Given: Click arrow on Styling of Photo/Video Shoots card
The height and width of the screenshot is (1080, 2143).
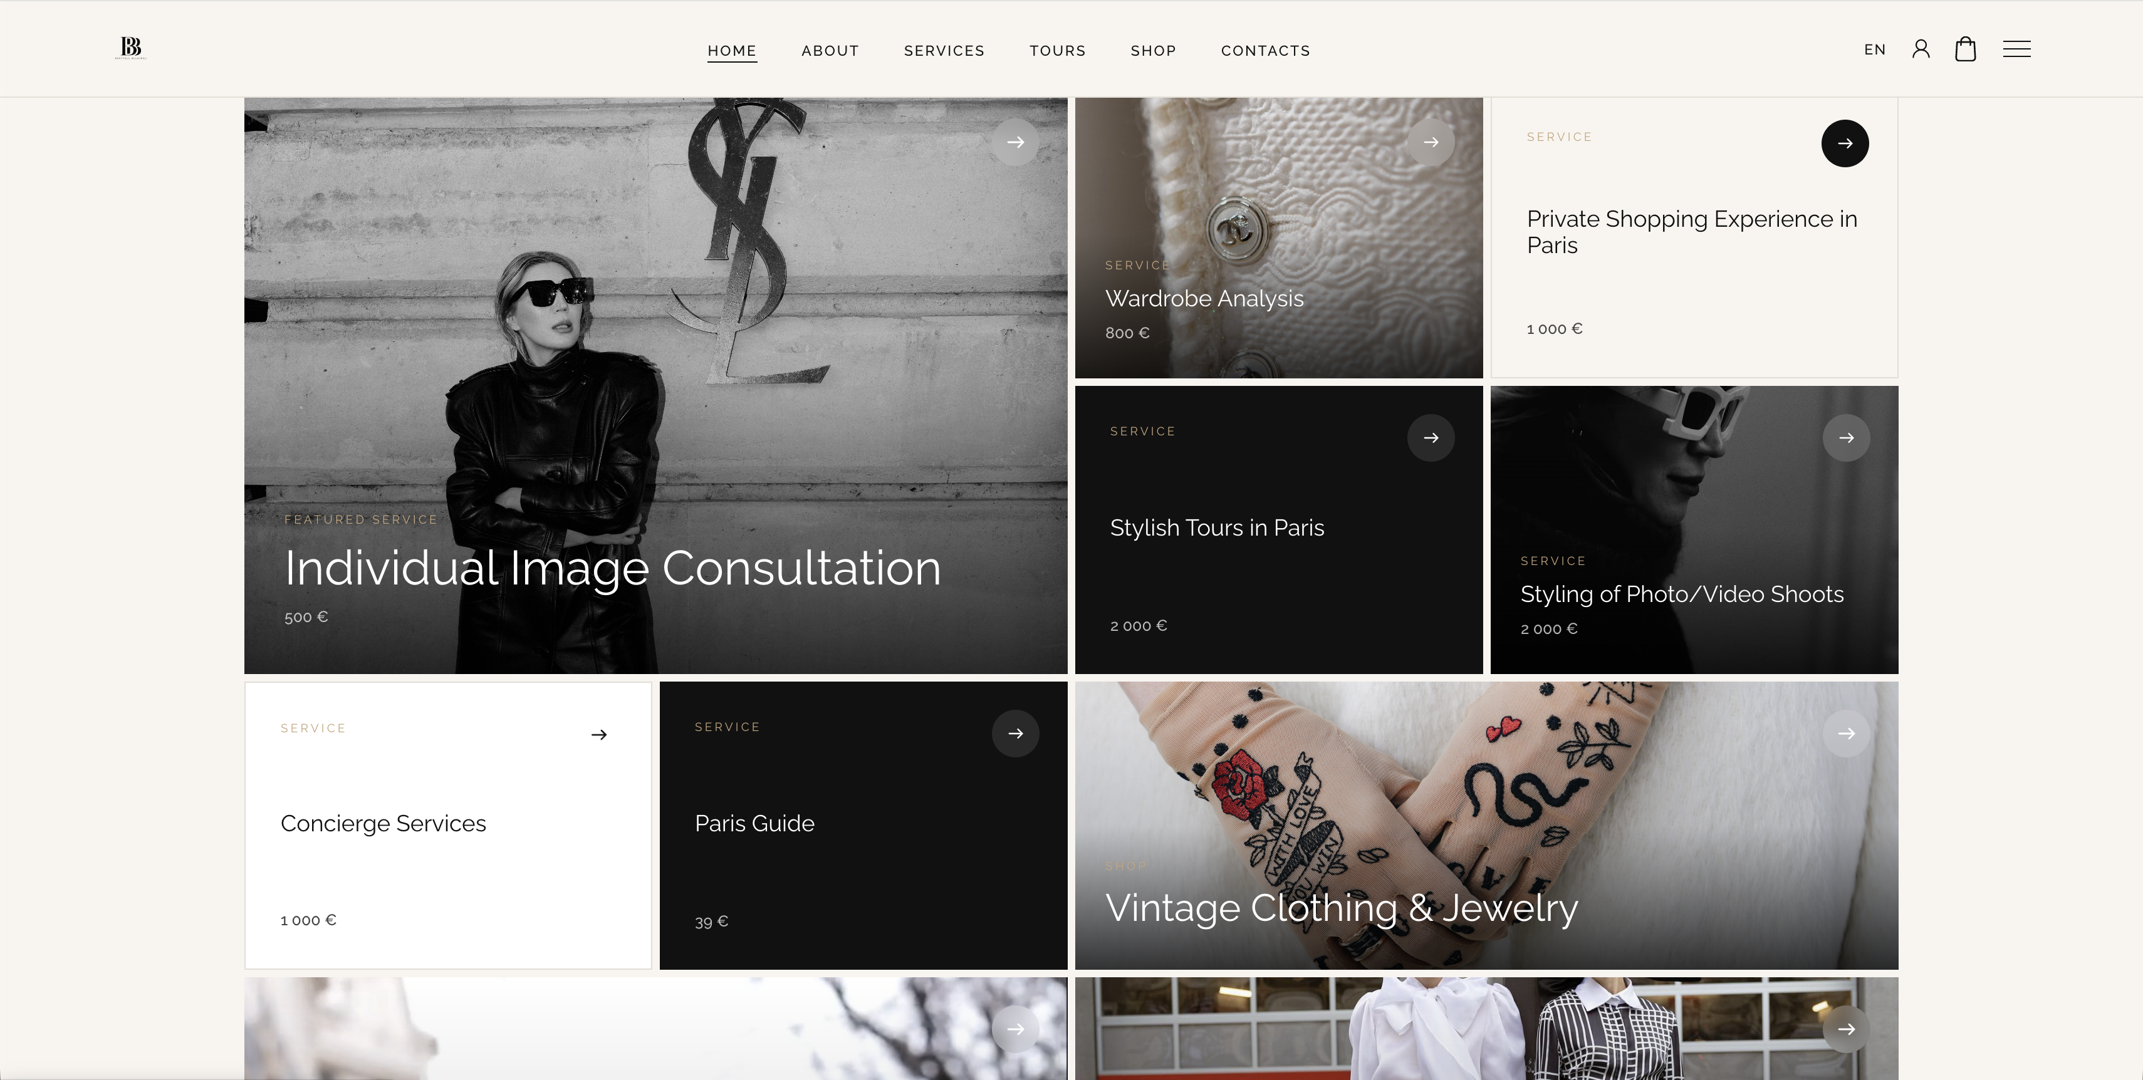Looking at the screenshot, I should point(1846,437).
